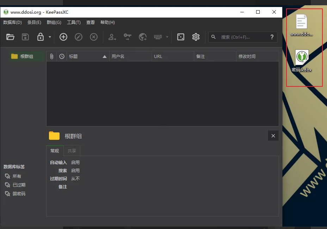Click the 数据库标签 section heading
The image size is (327, 229).
[14, 167]
